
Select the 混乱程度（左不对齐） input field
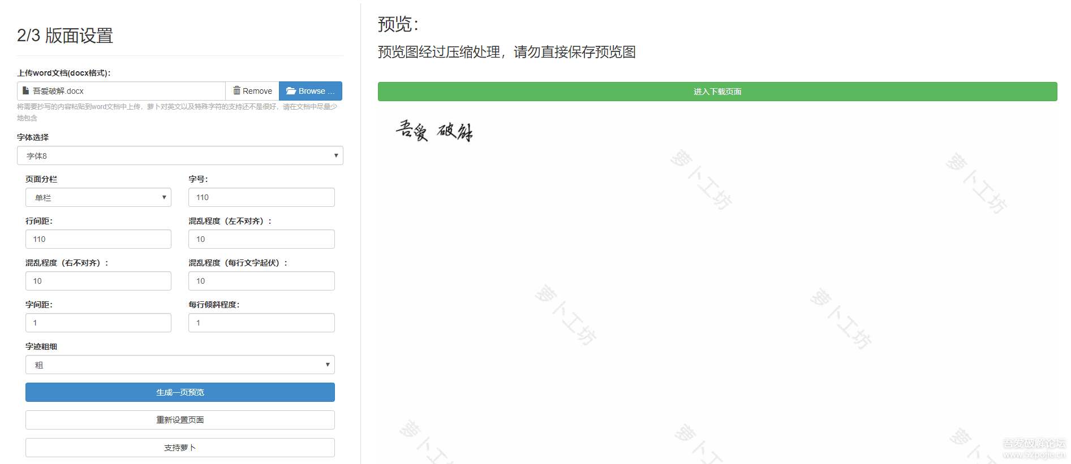point(261,240)
